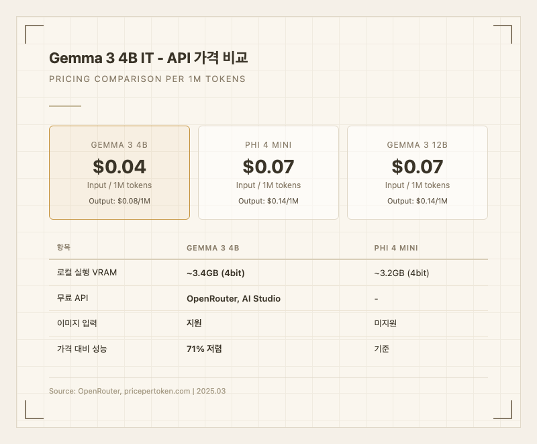
Task: Open the 'OpenRouter, AI Studio' cell text
Action: pyautogui.click(x=233, y=298)
